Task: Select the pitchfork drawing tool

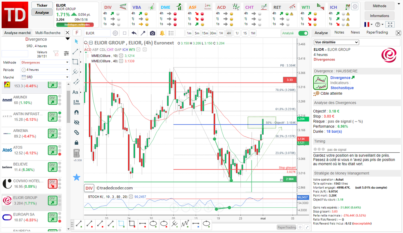Action: pyautogui.click(x=76, y=72)
